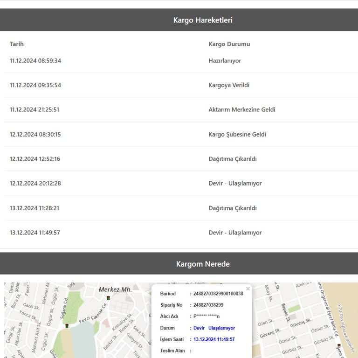Click date 12.12.2024 08:30:15

click(35, 134)
